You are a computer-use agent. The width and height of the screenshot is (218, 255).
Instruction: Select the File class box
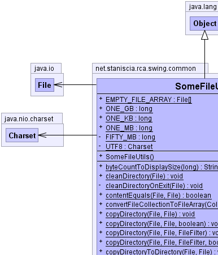click(45, 85)
